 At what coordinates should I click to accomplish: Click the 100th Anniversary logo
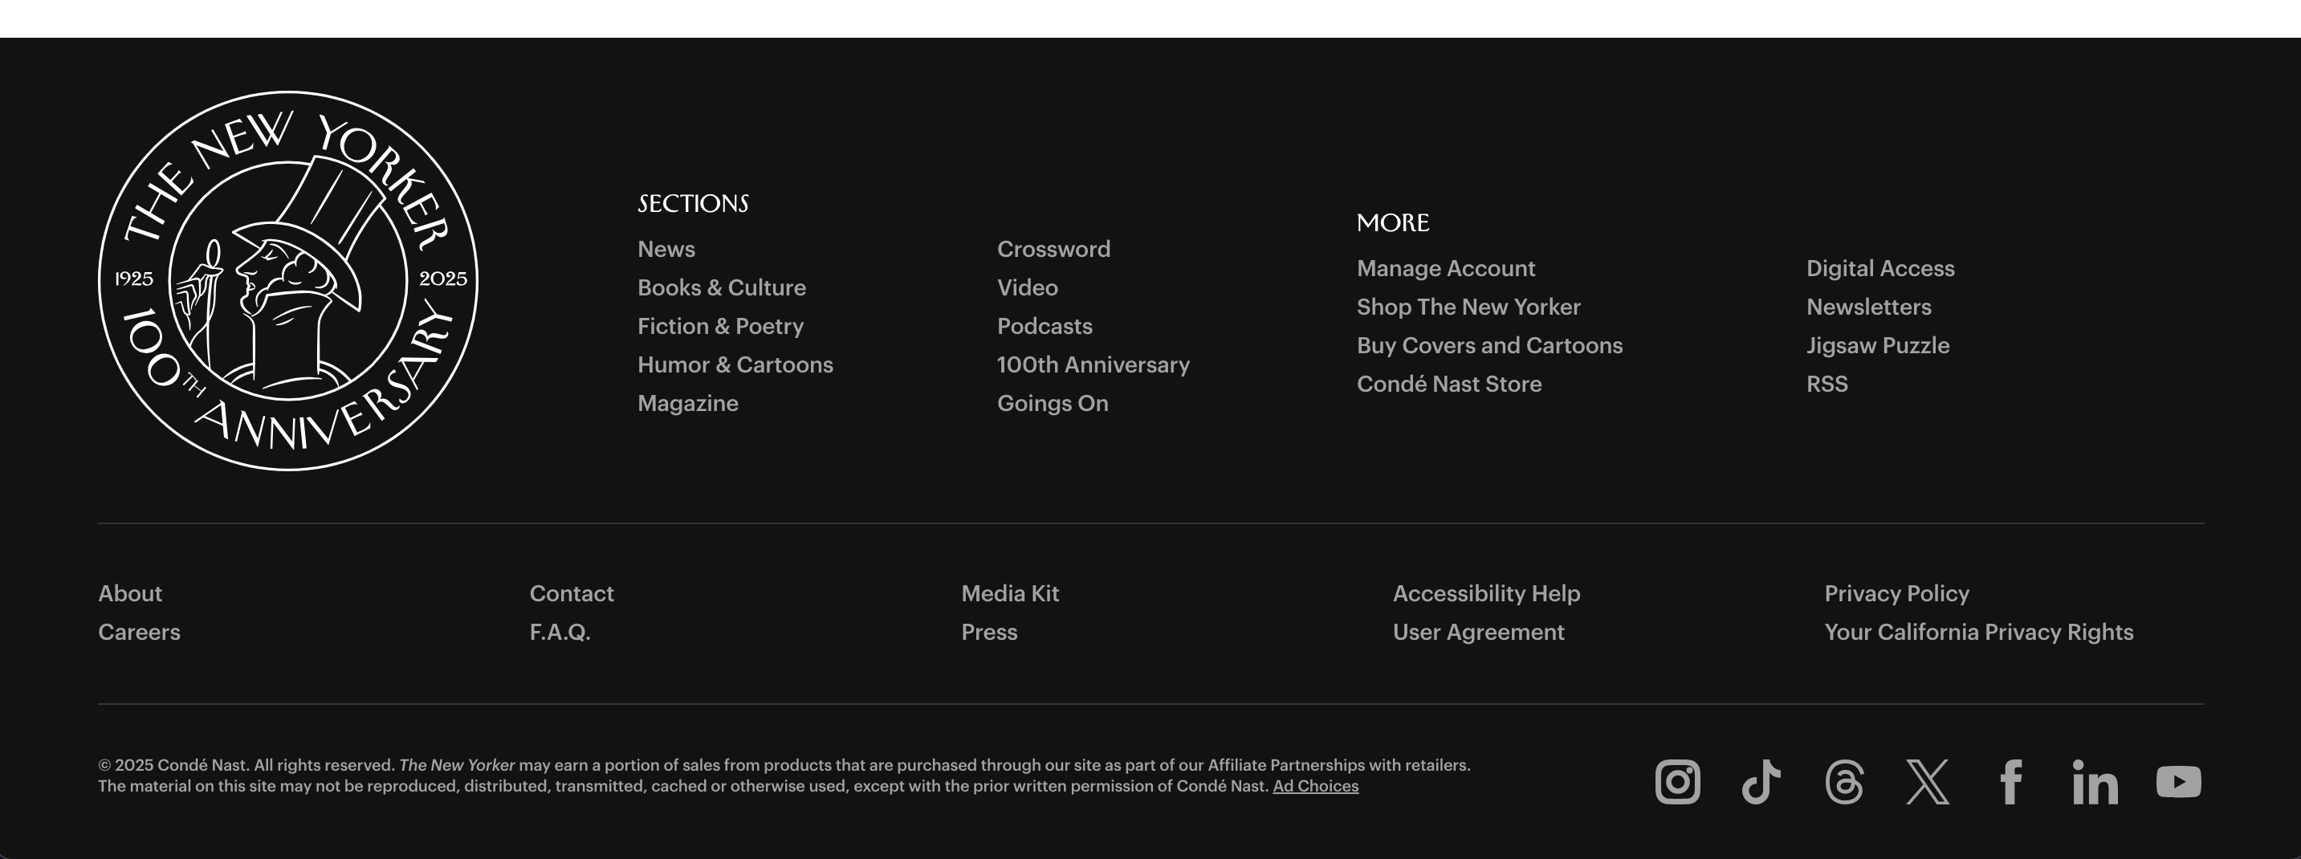[287, 279]
